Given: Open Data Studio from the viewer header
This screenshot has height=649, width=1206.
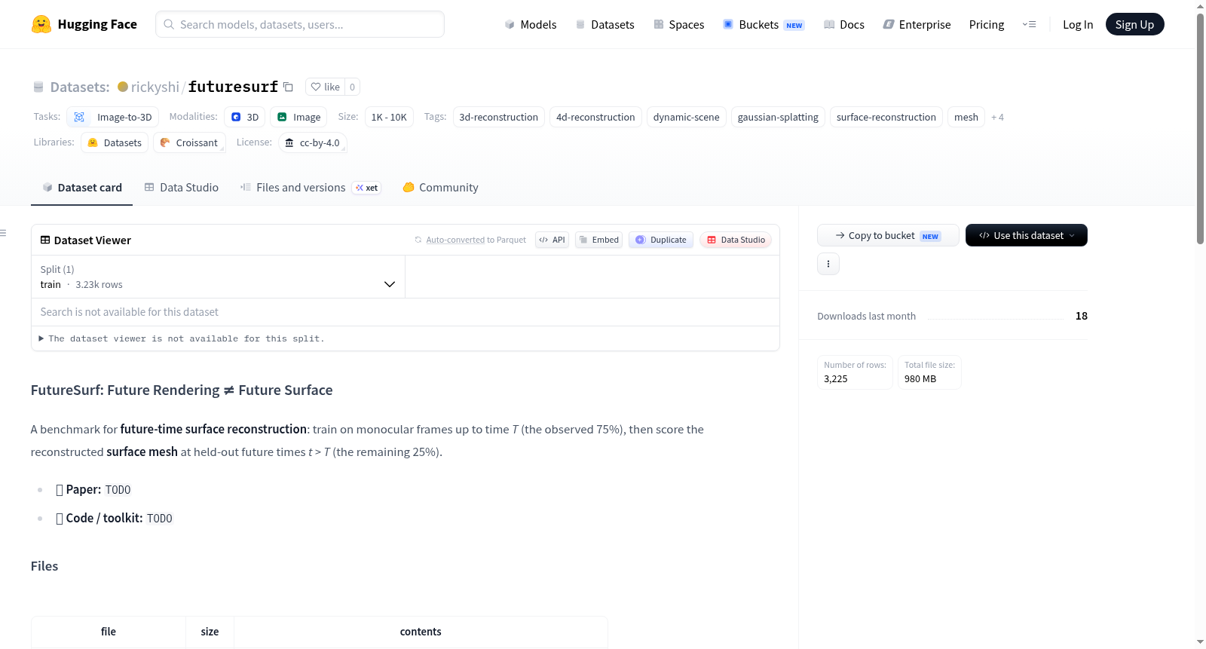Looking at the screenshot, I should click(736, 240).
